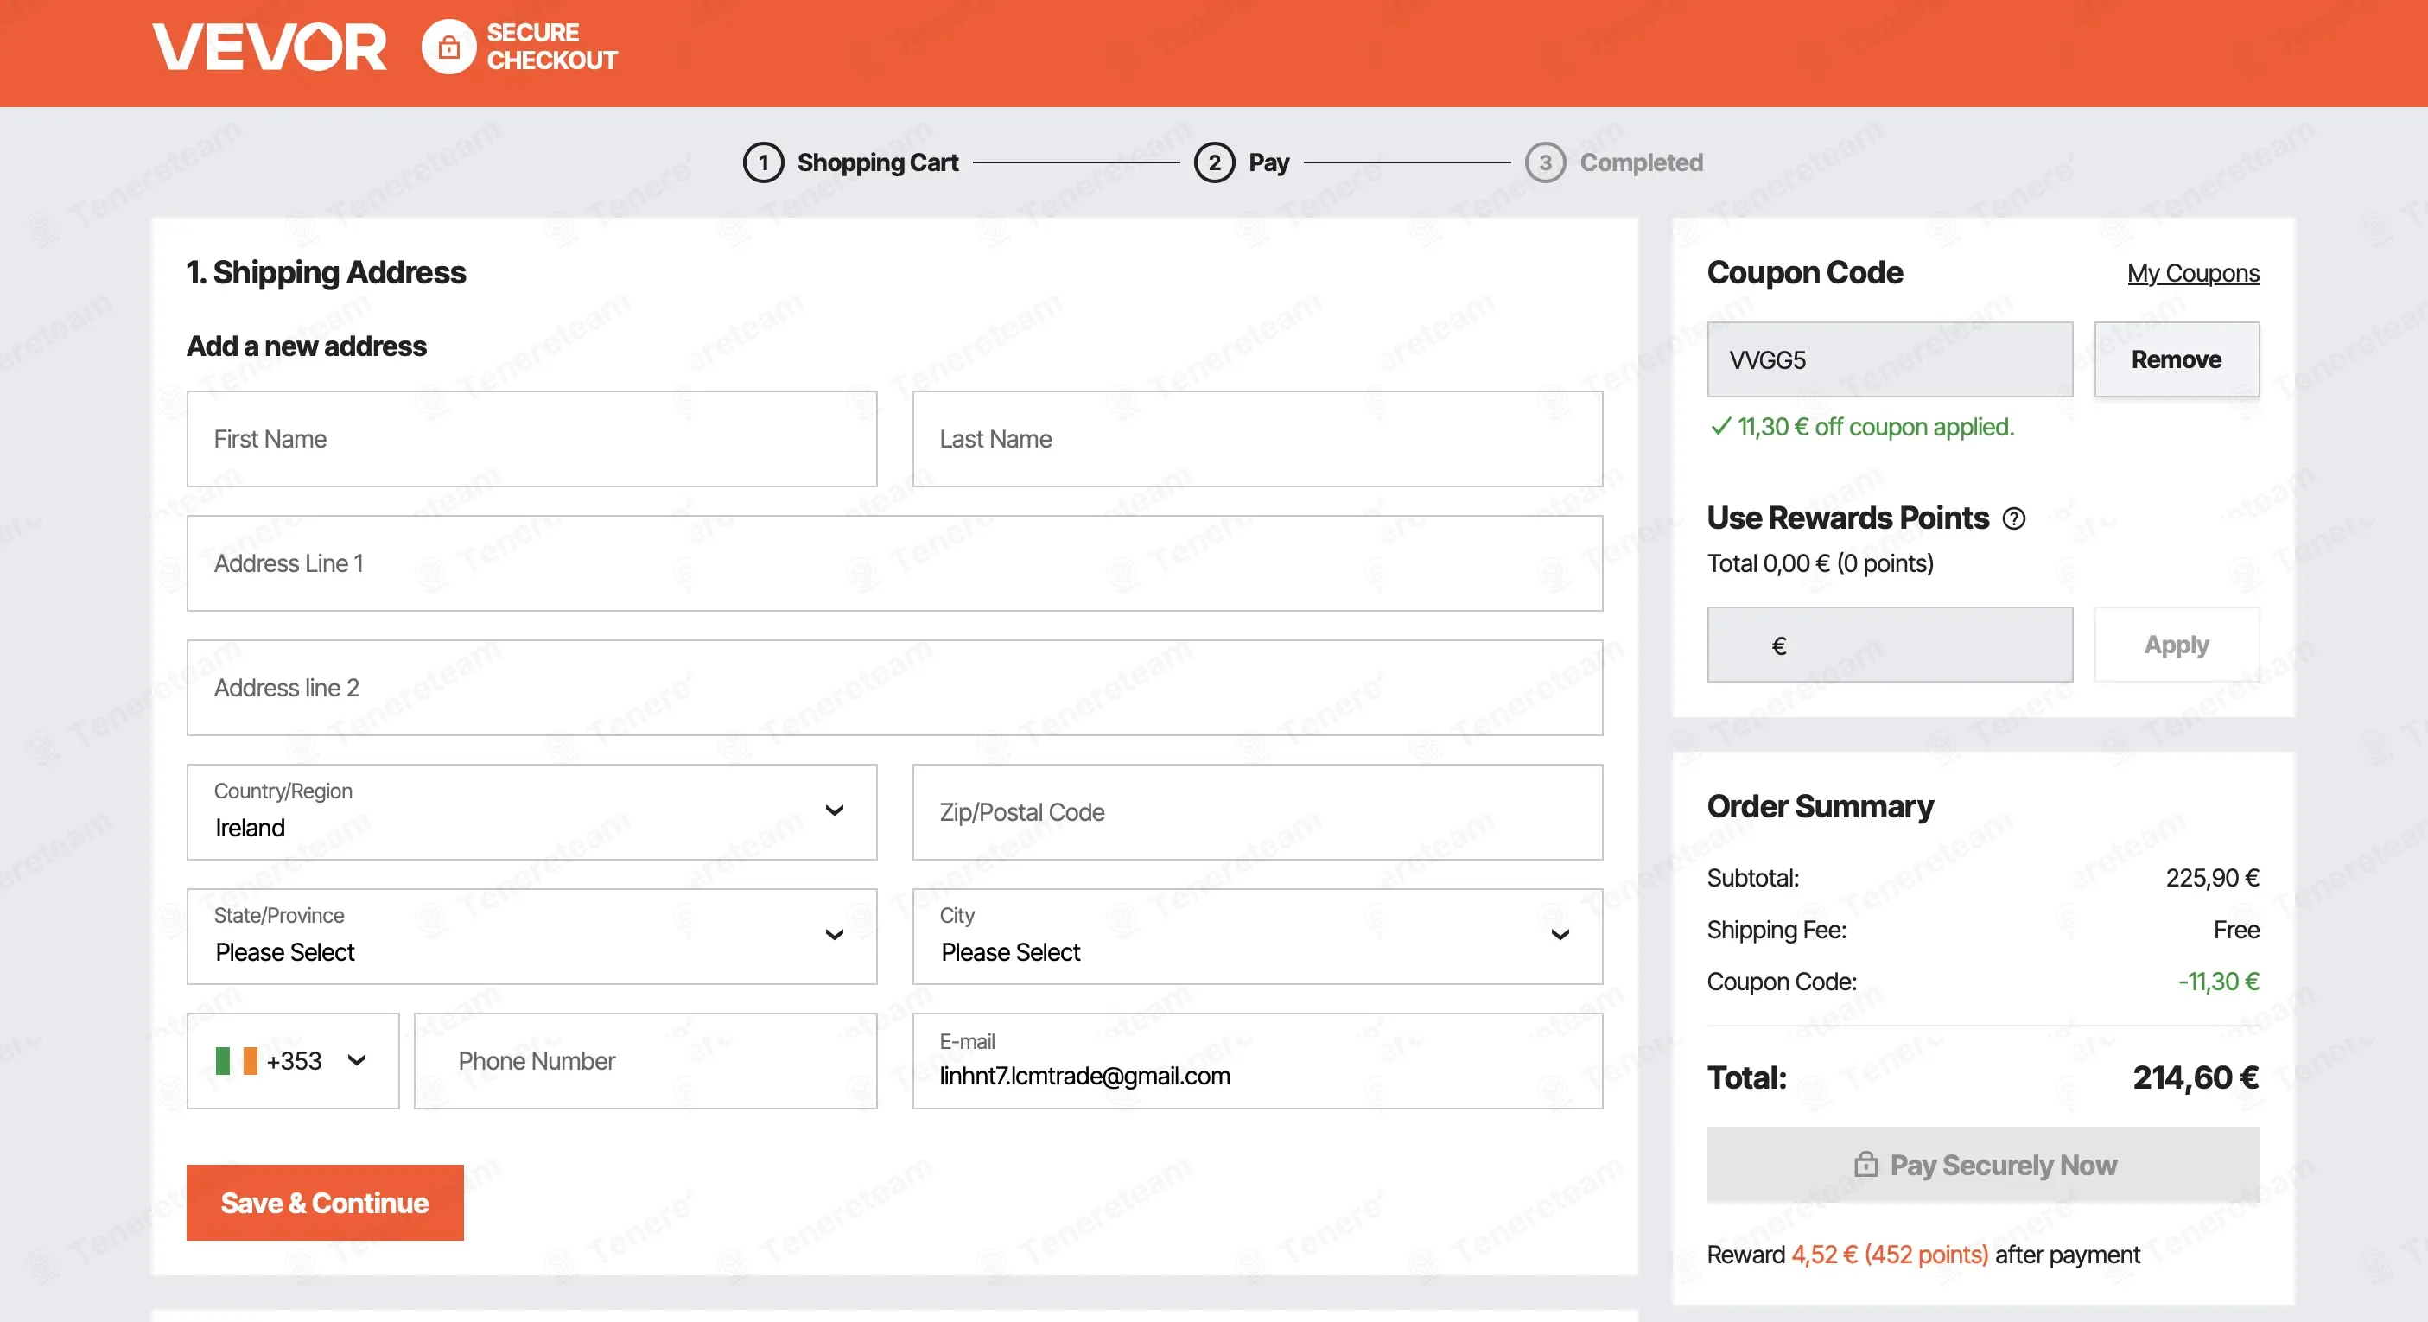The height and width of the screenshot is (1322, 2428).
Task: Go to Shopping Cart step
Action: pyautogui.click(x=878, y=163)
